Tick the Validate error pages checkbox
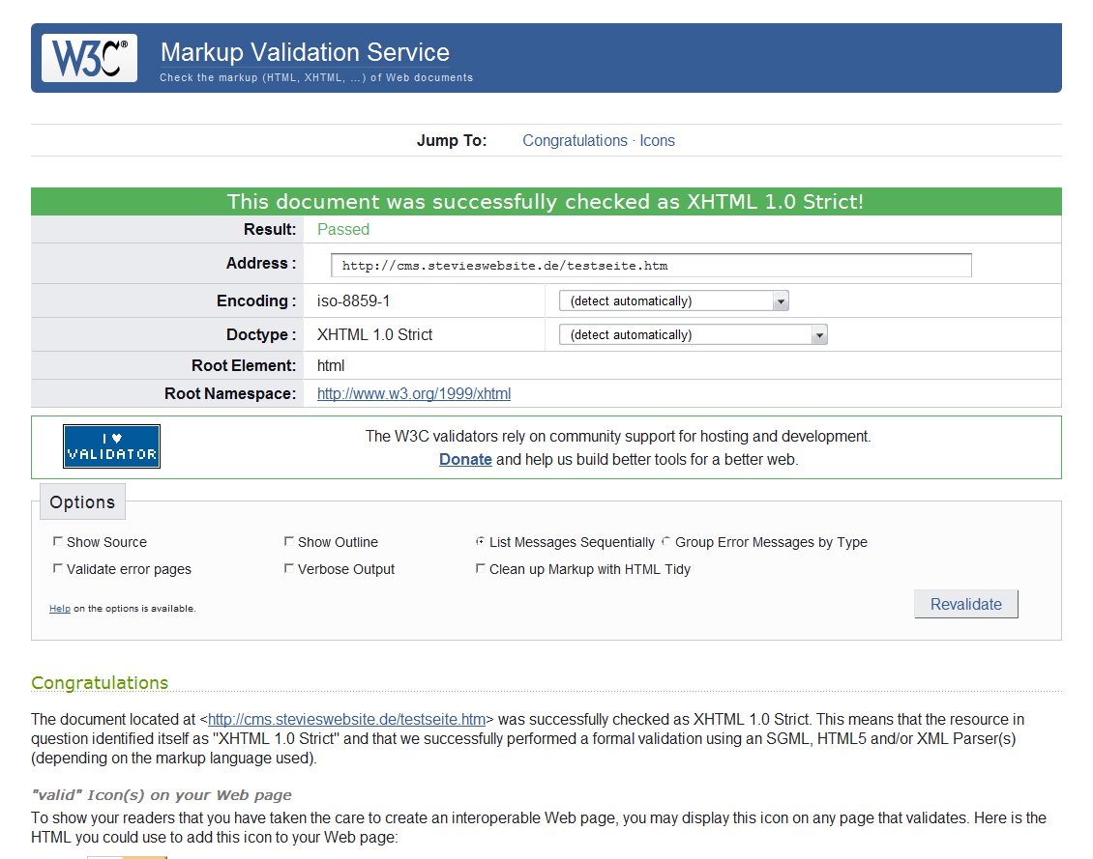1093x859 pixels. tap(58, 569)
